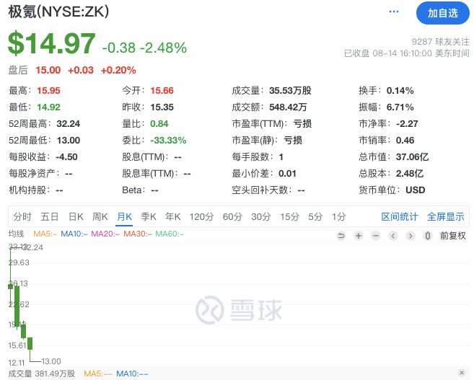
Task: Select the 季K chart tab
Action: pyautogui.click(x=149, y=216)
